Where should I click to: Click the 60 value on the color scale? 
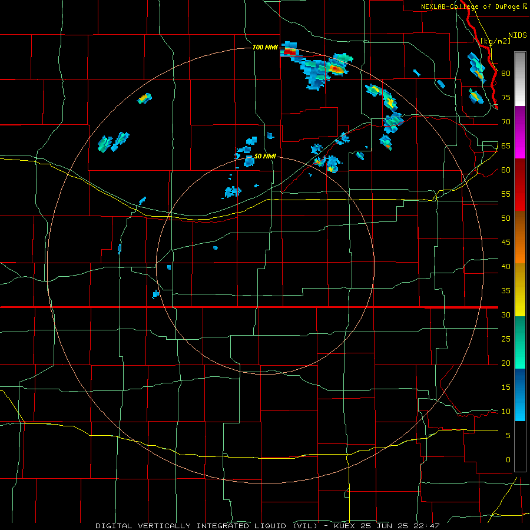coord(506,170)
